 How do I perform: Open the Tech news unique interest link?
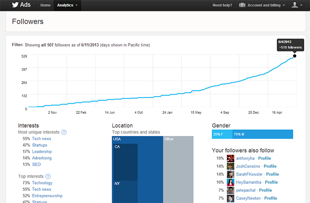[42, 139]
